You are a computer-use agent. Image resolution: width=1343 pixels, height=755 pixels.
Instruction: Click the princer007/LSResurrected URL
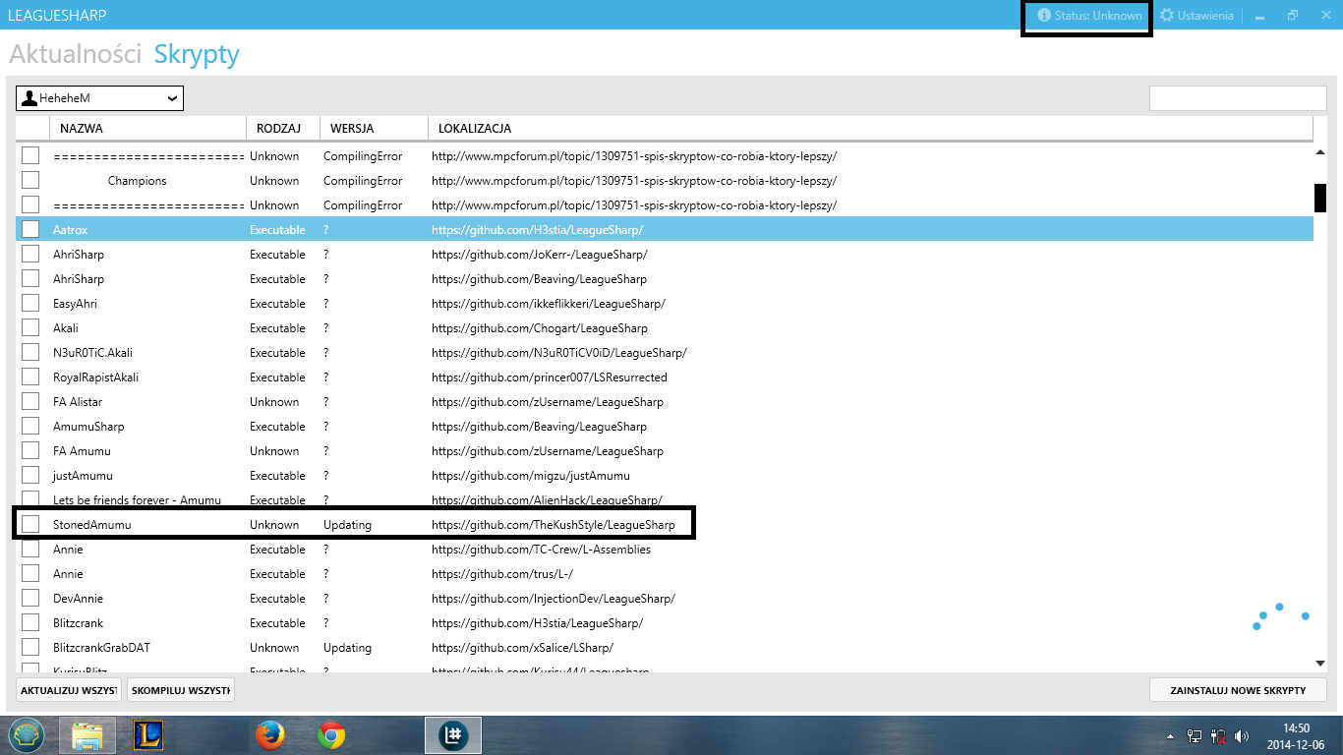550,377
